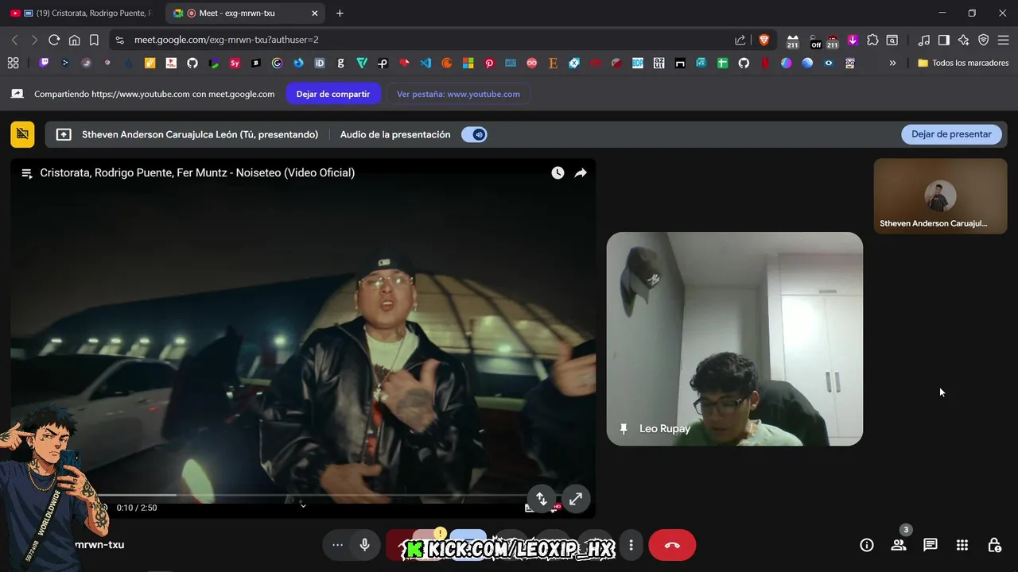The width and height of the screenshot is (1018, 572).
Task: Open the first GitHub bookmark next to the red icon
Action: [192, 63]
